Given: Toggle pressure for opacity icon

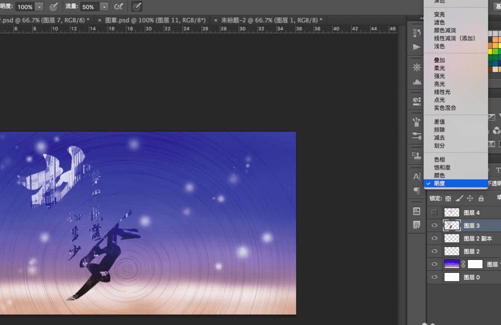Looking at the screenshot, I should (54, 7).
